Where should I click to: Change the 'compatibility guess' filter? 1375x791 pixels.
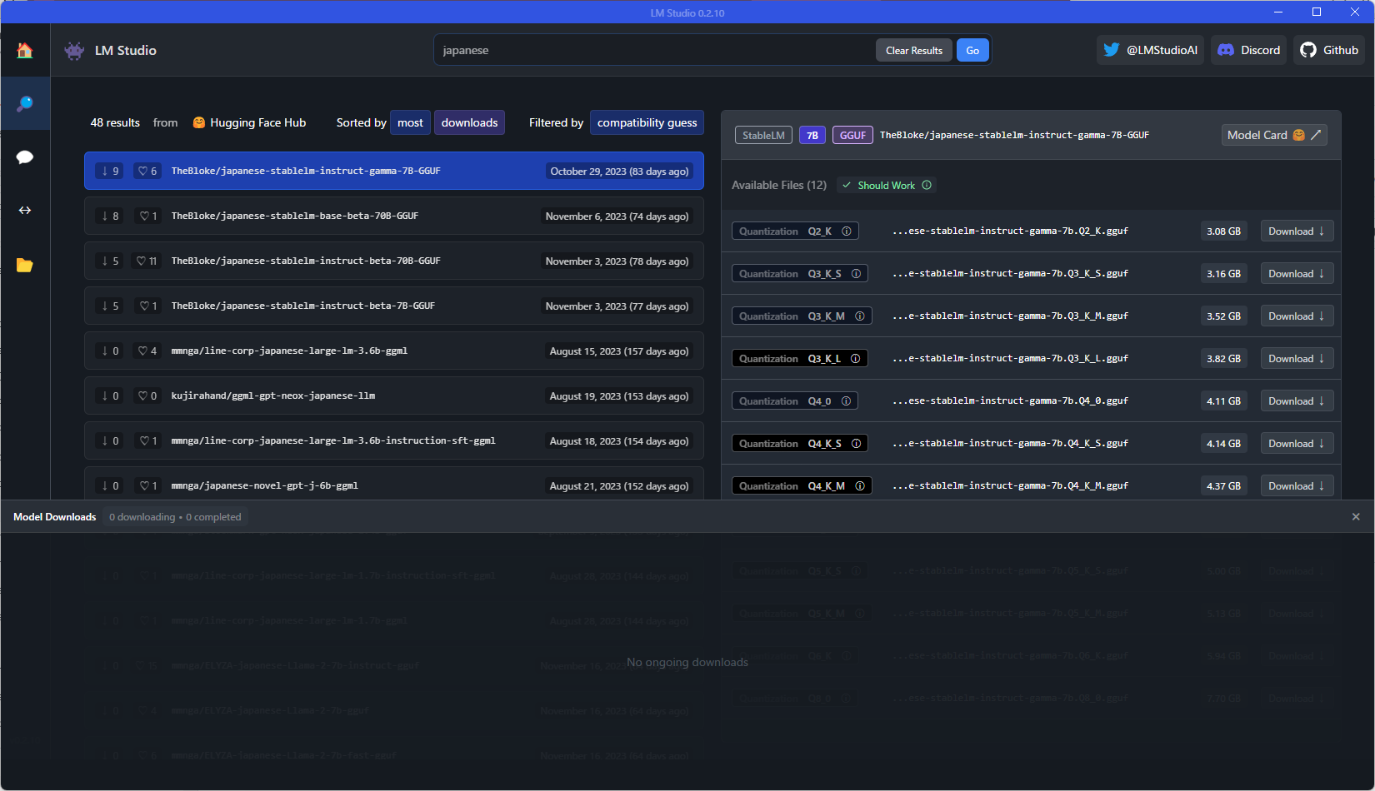click(x=647, y=122)
